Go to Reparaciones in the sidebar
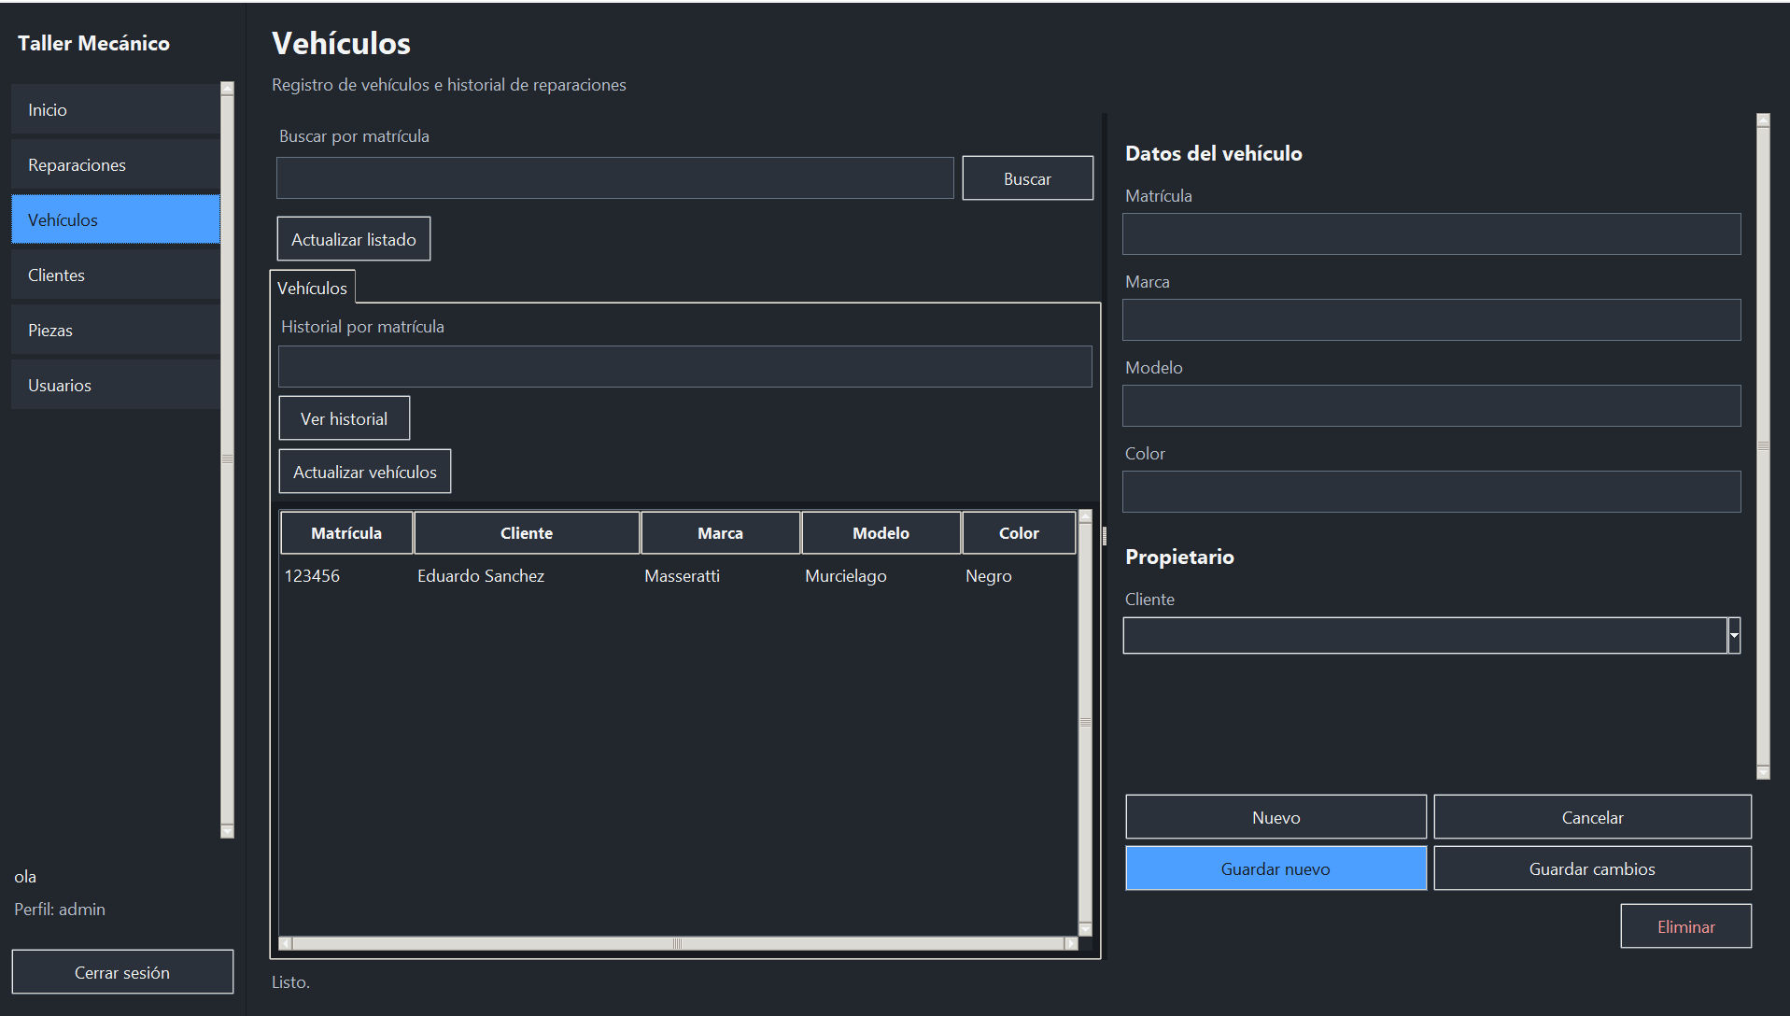 116,165
